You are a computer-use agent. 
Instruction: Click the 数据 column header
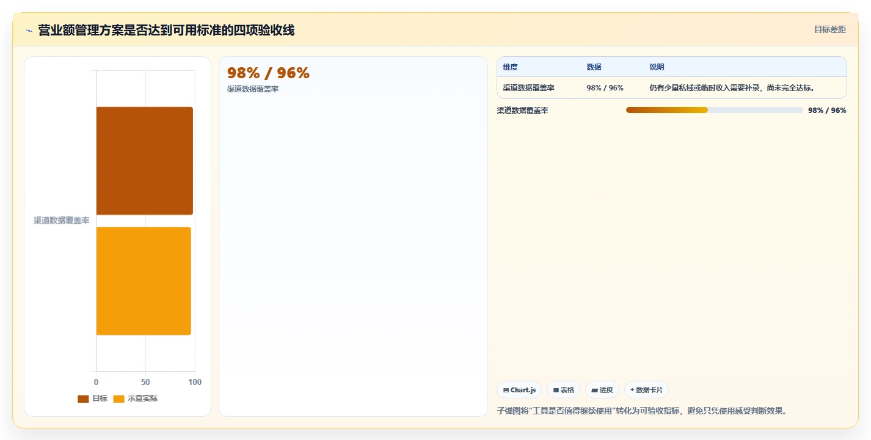(x=594, y=67)
